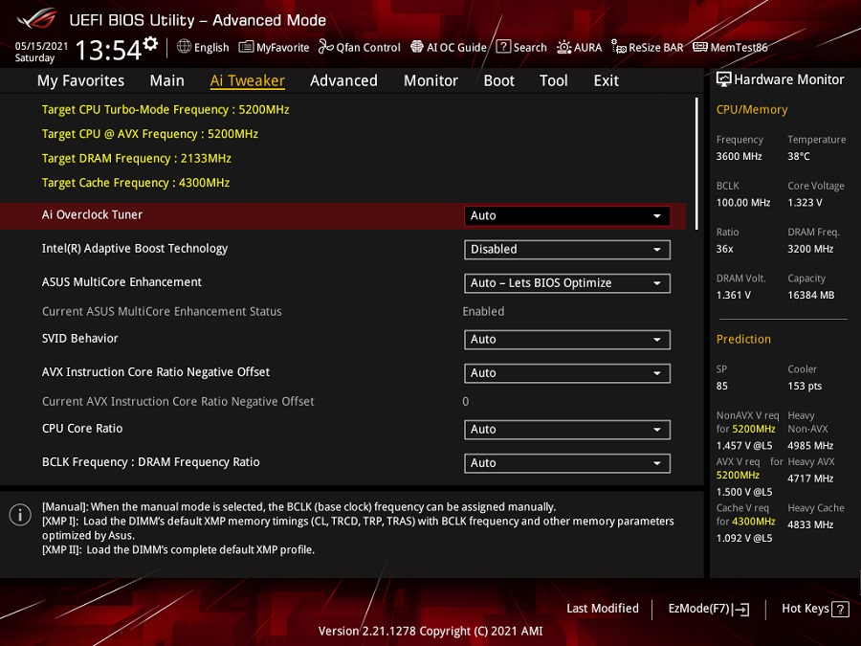
Task: Click the English language label
Action: 211,48
